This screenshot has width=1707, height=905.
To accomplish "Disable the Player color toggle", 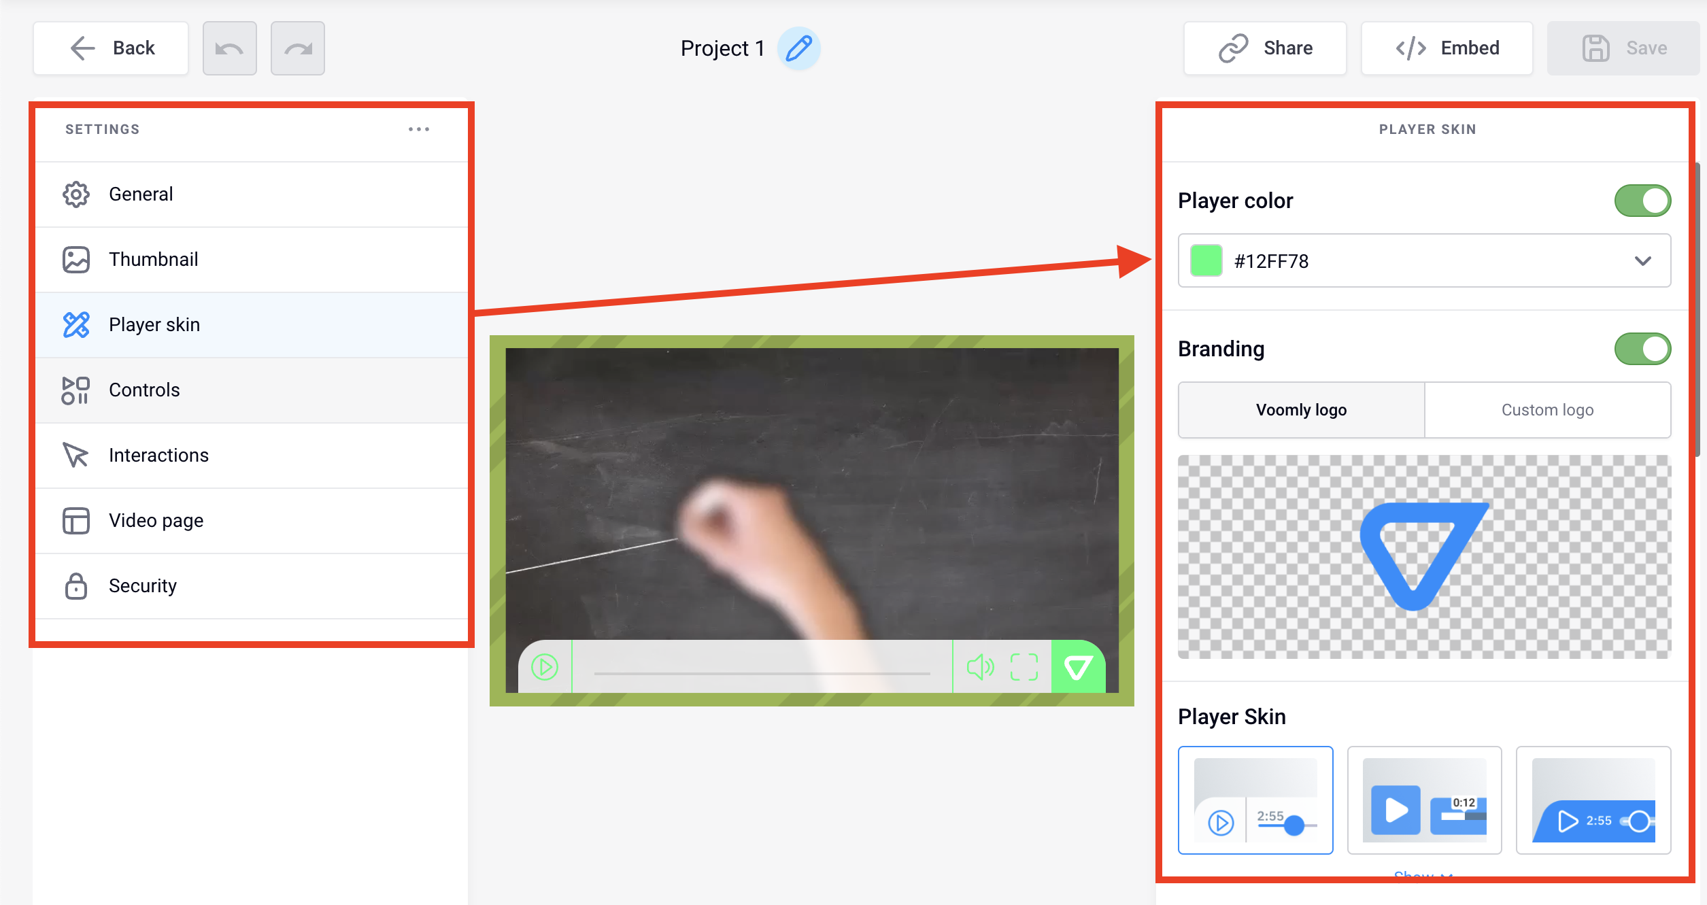I will [1642, 201].
